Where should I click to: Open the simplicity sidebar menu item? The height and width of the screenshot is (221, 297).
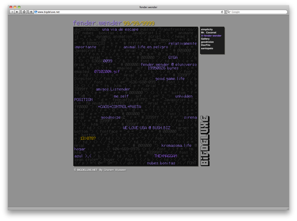[x=207, y=29]
